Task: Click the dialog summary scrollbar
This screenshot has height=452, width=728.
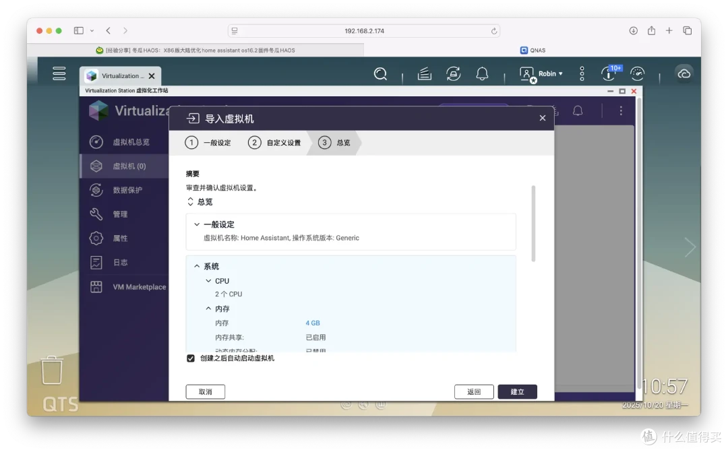Action: click(x=533, y=224)
